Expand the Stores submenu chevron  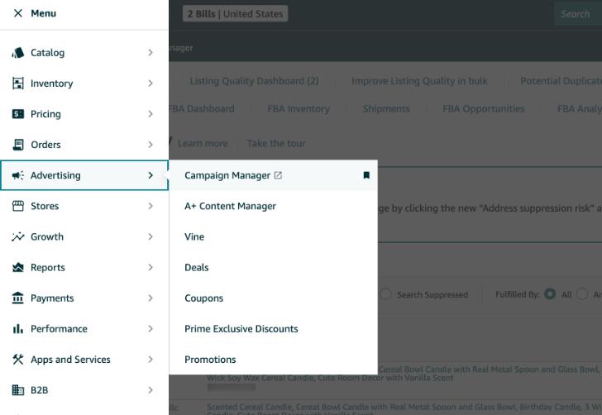pos(150,206)
